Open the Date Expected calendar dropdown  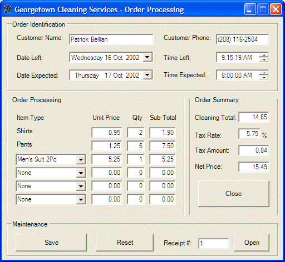(x=148, y=75)
